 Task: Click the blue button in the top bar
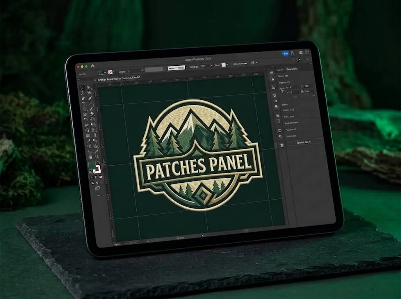coord(285,54)
